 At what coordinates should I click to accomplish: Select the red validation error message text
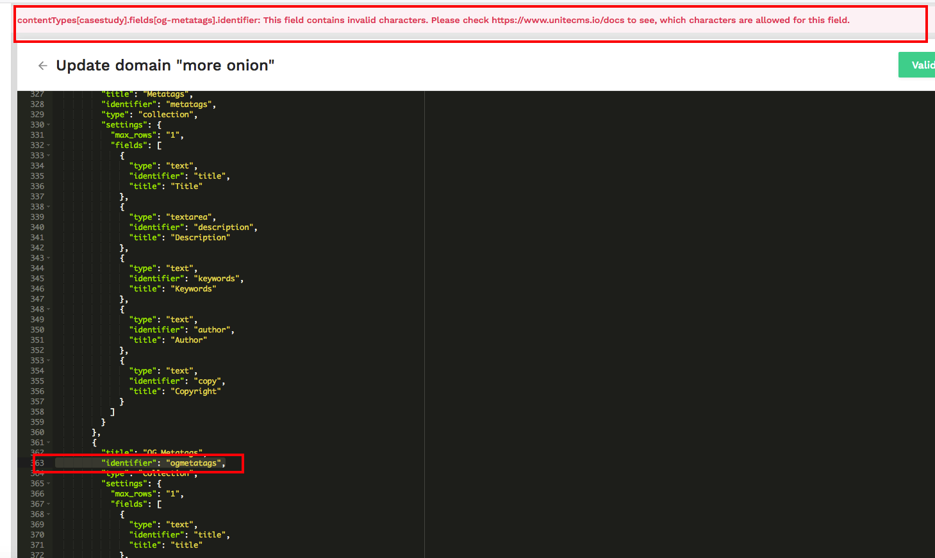(x=433, y=20)
